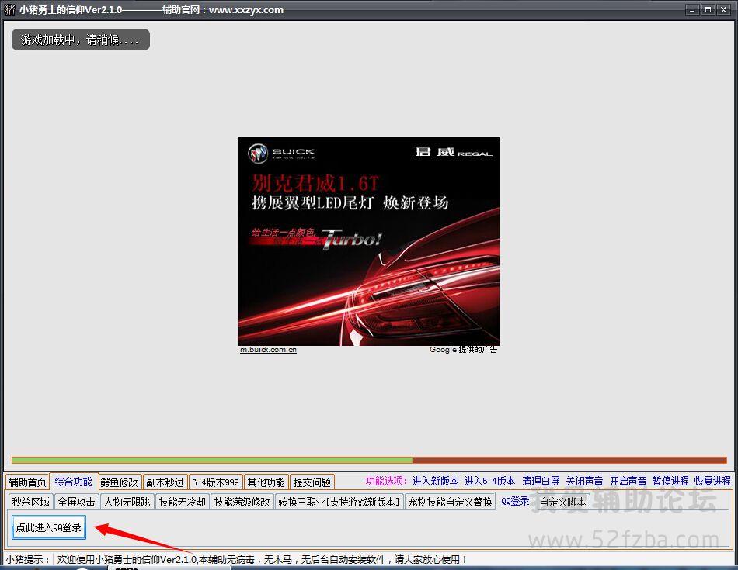This screenshot has height=570, width=738.
Task: Select the 技能满级修改 sub-tab
Action: click(242, 502)
